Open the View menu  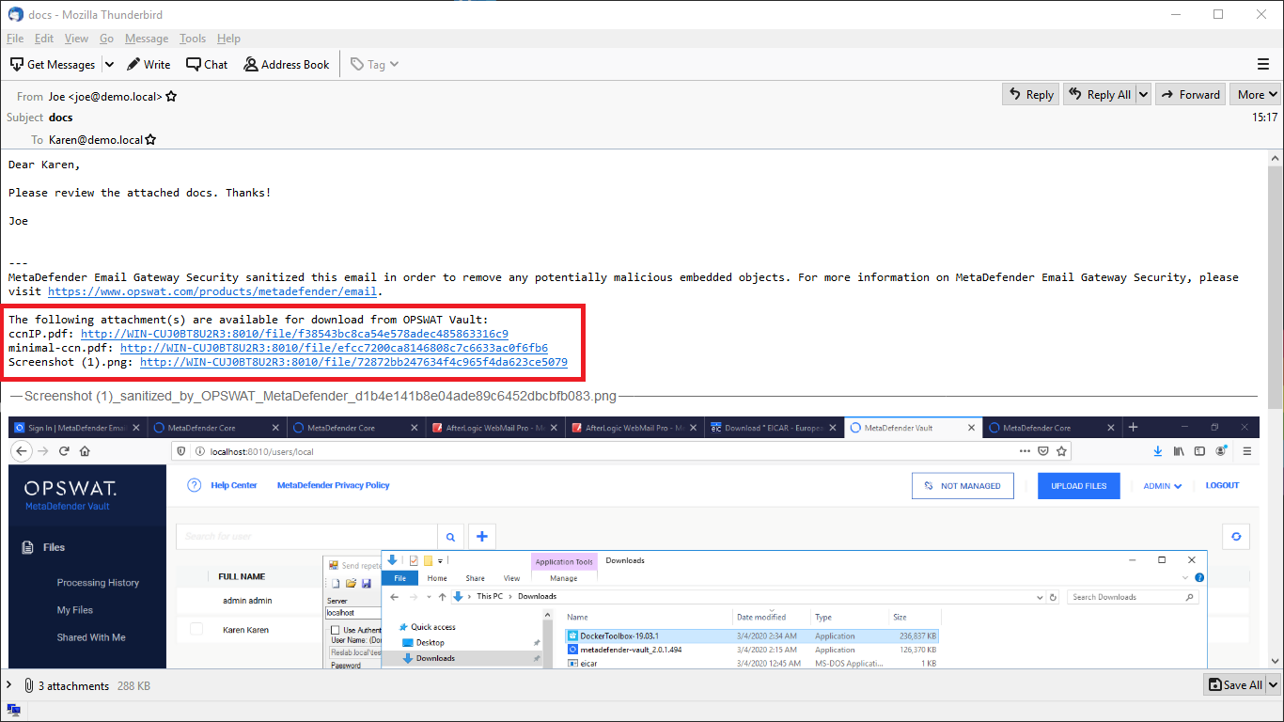point(76,39)
